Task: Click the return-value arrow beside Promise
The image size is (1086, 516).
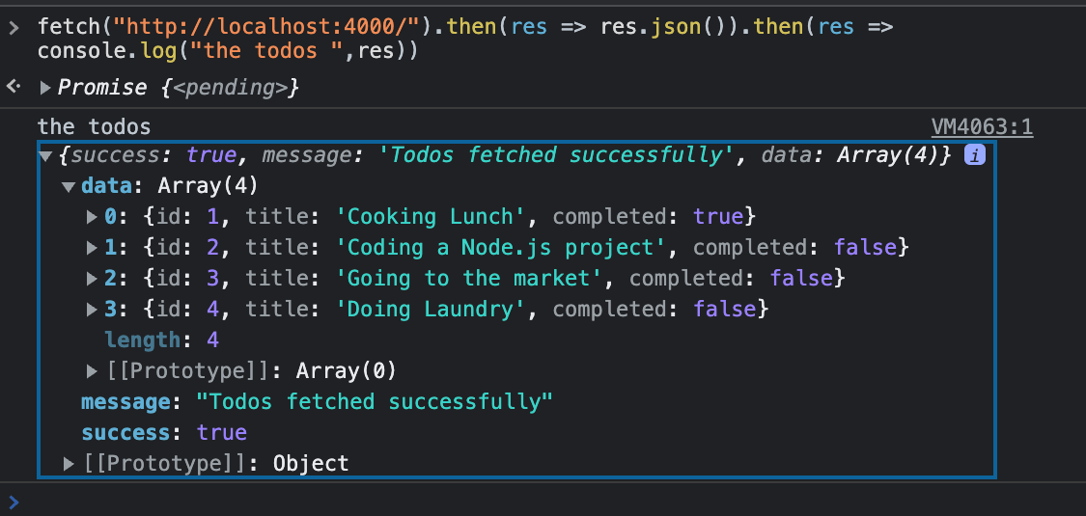Action: 14,87
